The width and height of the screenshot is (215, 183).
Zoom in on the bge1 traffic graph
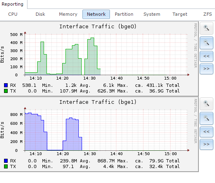click(x=207, y=104)
